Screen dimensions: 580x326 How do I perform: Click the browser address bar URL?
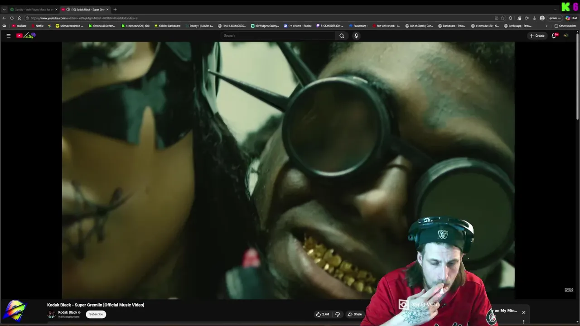pos(84,18)
